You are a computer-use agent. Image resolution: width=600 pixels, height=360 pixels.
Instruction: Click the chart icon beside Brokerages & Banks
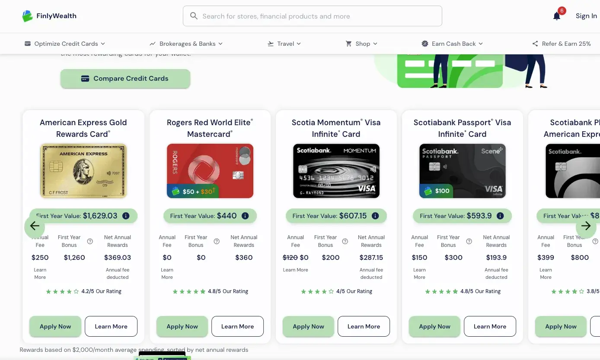click(153, 44)
